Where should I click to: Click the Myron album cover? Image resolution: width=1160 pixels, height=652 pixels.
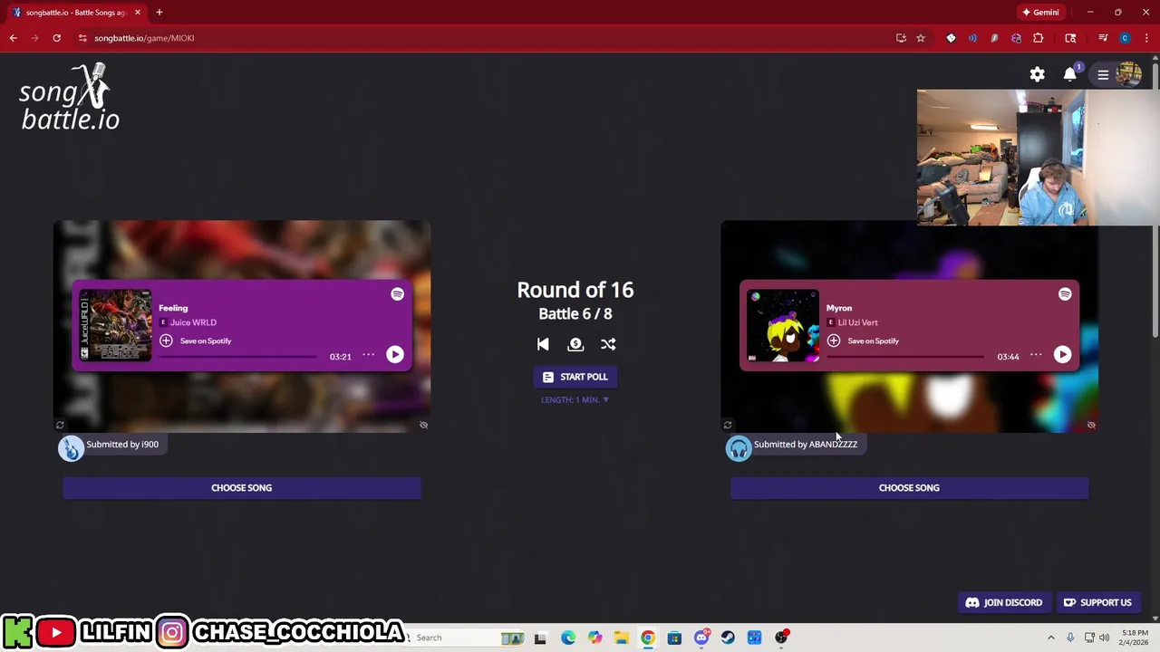click(783, 326)
